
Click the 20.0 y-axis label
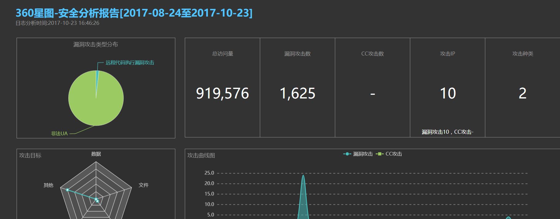tap(209, 183)
